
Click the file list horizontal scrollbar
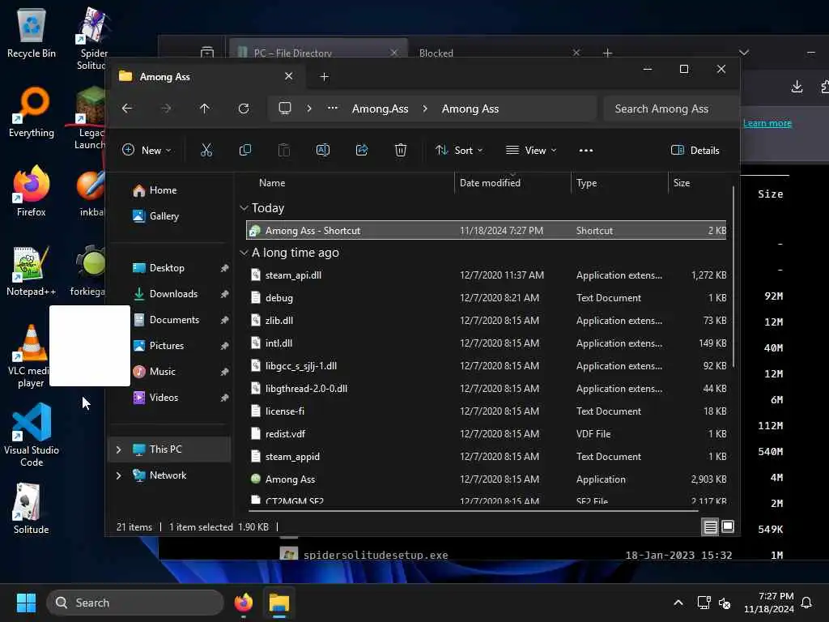click(x=473, y=511)
